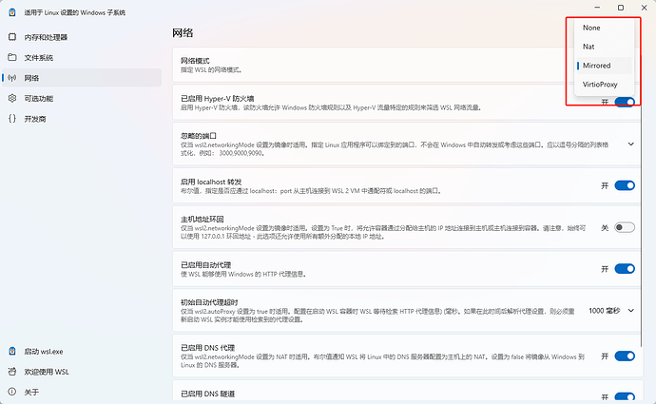The image size is (656, 404).
Task: Maximize the WSL settings window
Action: click(621, 8)
